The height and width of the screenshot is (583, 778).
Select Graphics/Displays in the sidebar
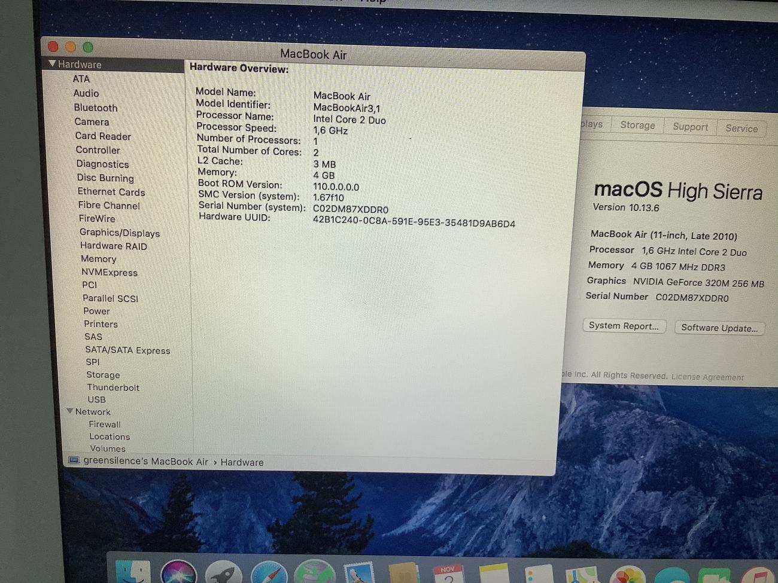click(x=120, y=233)
